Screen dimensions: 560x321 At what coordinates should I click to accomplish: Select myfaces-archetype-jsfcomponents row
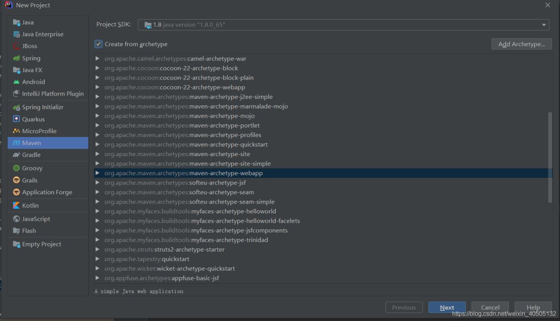click(x=323, y=230)
